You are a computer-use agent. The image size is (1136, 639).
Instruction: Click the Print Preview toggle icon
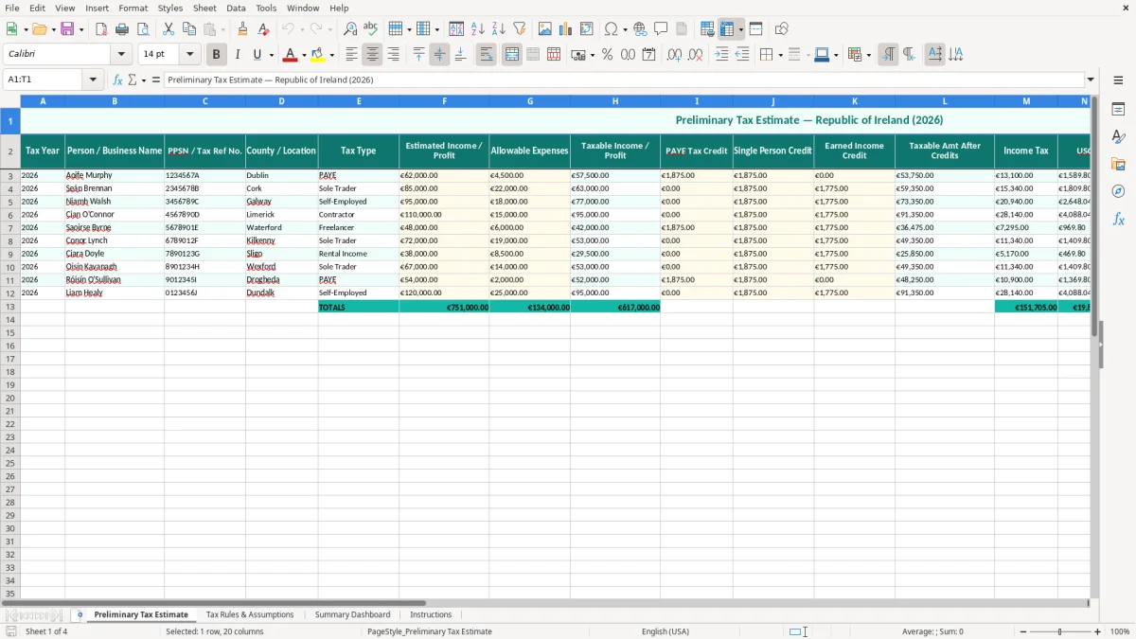coord(143,29)
